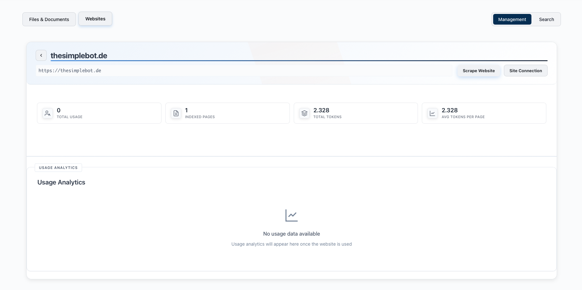The image size is (582, 290).
Task: Click the thesimplebot.de page title
Action: point(79,56)
